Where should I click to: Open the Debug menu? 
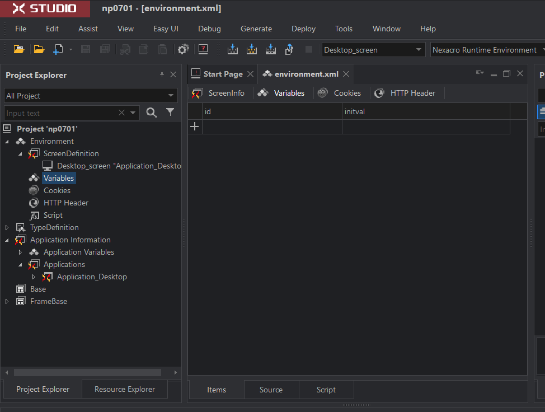tap(209, 29)
